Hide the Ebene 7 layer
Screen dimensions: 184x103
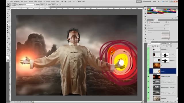click(148, 71)
